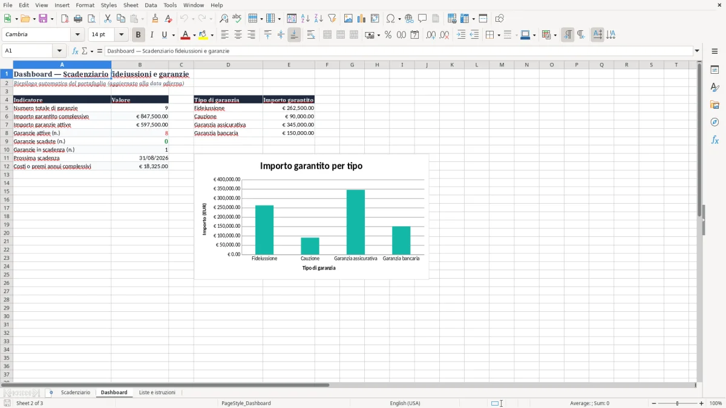Toggle Bold formatting
Viewport: 726px width, 408px height.
[139, 35]
